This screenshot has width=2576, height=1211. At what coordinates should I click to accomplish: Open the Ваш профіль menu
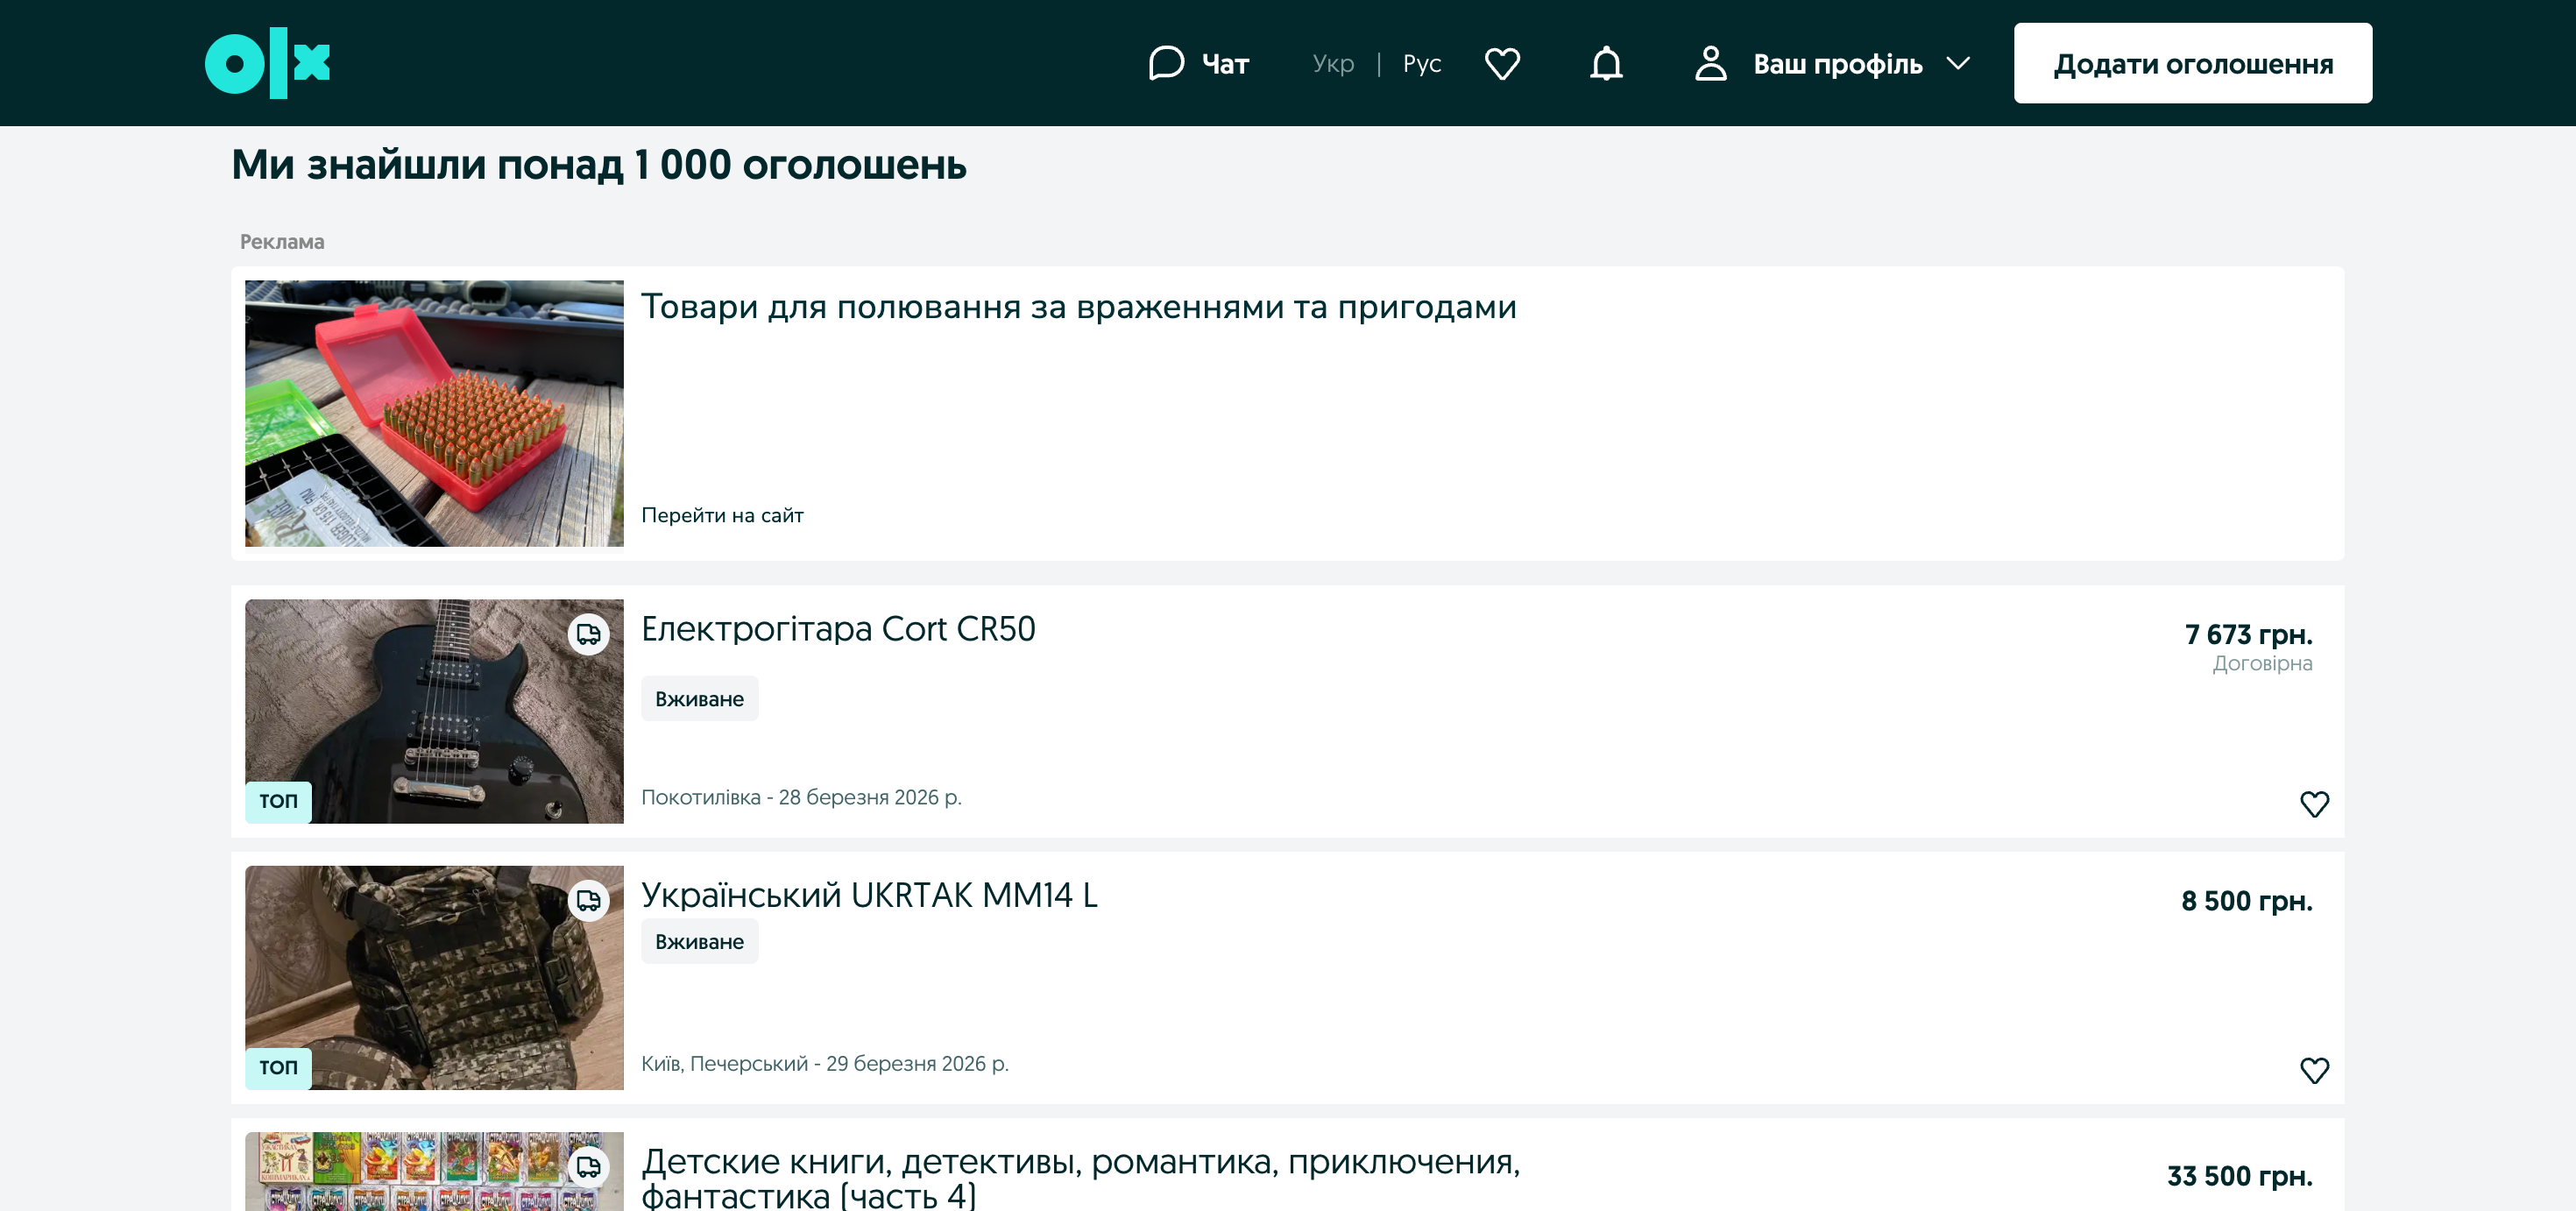[1837, 64]
